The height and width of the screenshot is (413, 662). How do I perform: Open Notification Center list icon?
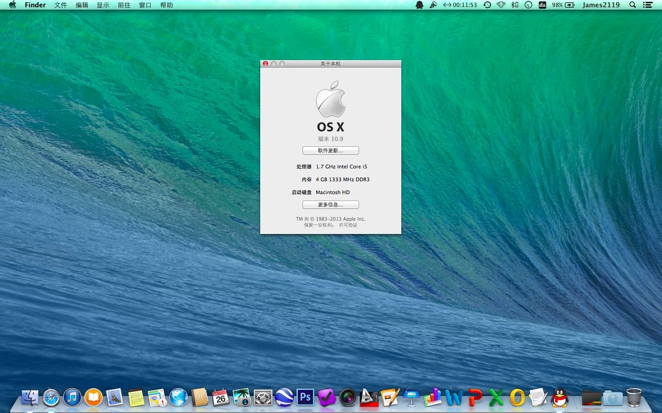tap(648, 5)
